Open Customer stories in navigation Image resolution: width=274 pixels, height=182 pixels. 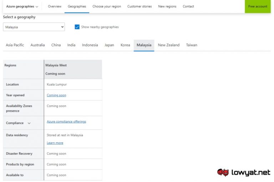[139, 6]
